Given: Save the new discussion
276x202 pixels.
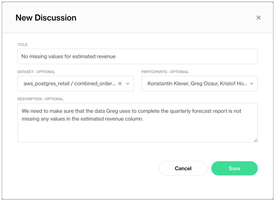Looking at the screenshot, I should pyautogui.click(x=234, y=168).
